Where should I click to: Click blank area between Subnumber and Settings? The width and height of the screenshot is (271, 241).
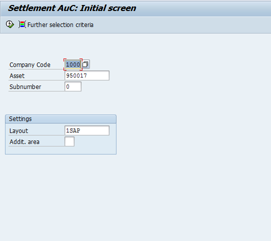(x=60, y=103)
